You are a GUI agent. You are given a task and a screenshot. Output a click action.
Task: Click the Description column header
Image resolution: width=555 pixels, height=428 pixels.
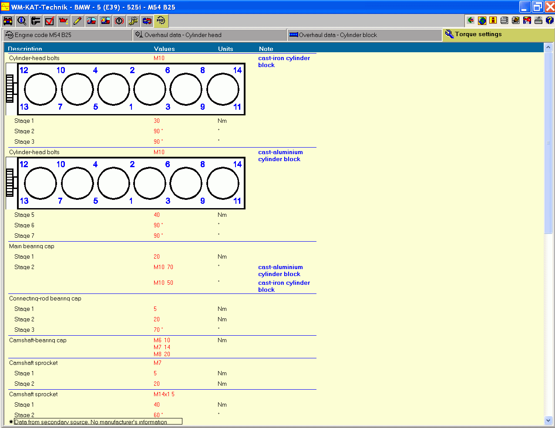(25, 49)
